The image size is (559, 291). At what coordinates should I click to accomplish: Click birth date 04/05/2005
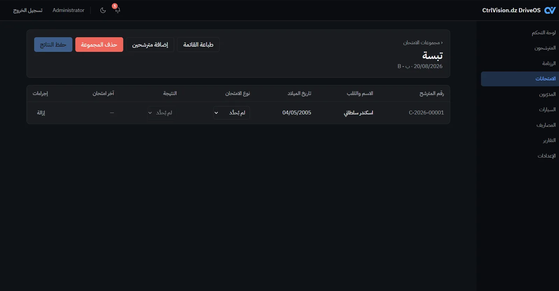click(x=297, y=113)
